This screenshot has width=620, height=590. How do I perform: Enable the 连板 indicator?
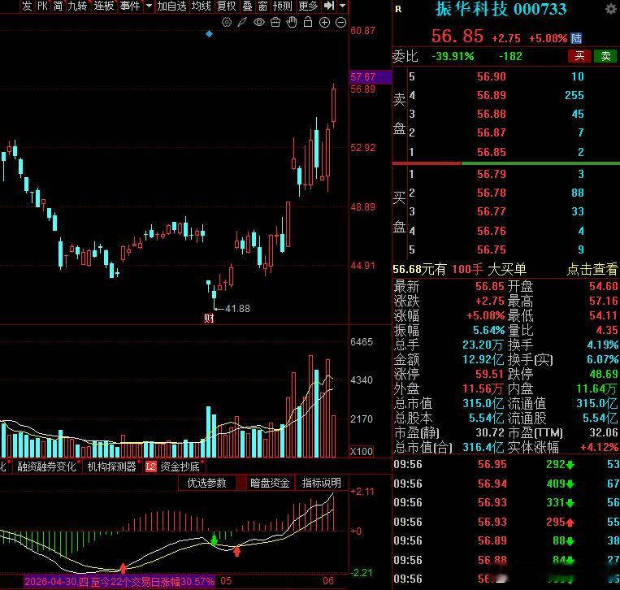click(104, 6)
